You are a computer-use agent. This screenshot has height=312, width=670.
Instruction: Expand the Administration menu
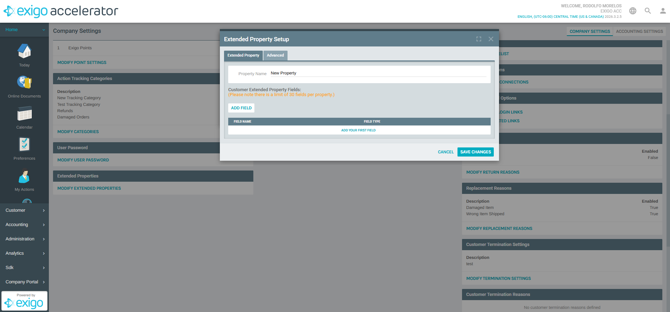click(24, 239)
